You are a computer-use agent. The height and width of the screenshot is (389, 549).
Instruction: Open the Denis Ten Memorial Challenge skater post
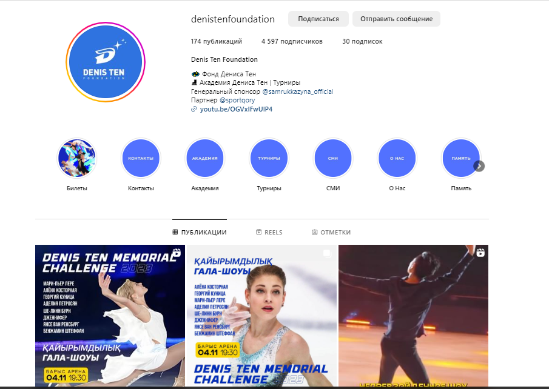click(109, 315)
